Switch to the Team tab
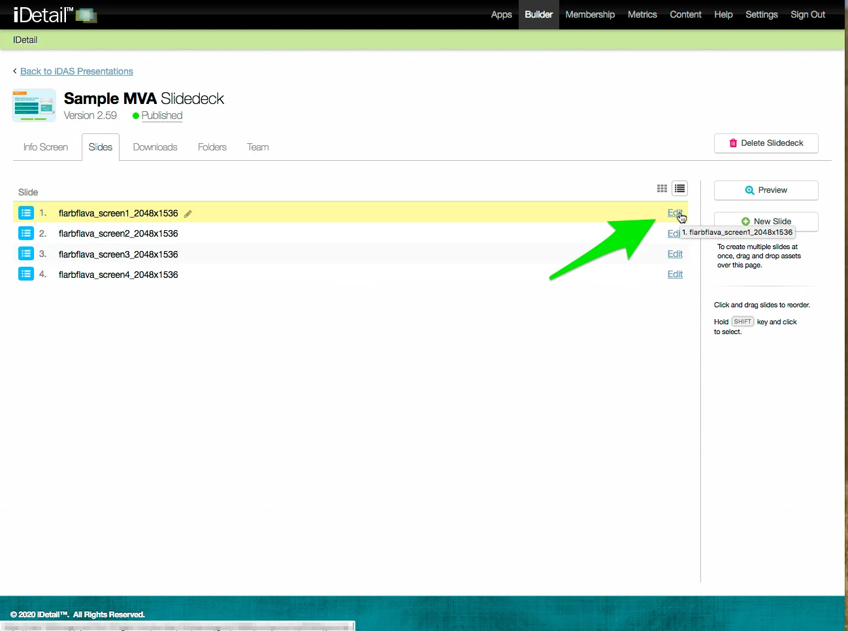This screenshot has width=848, height=631. (258, 147)
